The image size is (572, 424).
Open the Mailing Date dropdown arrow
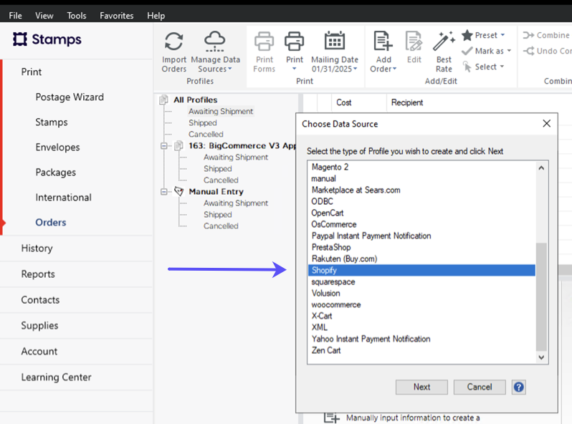click(356, 69)
